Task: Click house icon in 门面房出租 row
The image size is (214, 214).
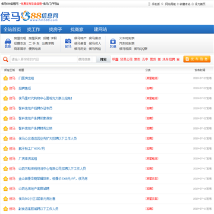Action: 5,78
